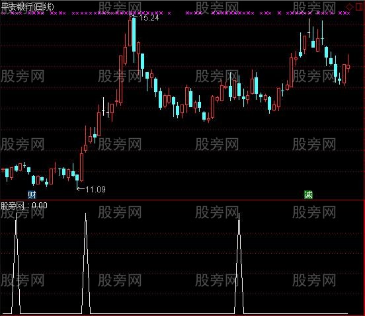The height and width of the screenshot is (316, 365).
Task: Select the 15.24 high price label
Action: (149, 18)
